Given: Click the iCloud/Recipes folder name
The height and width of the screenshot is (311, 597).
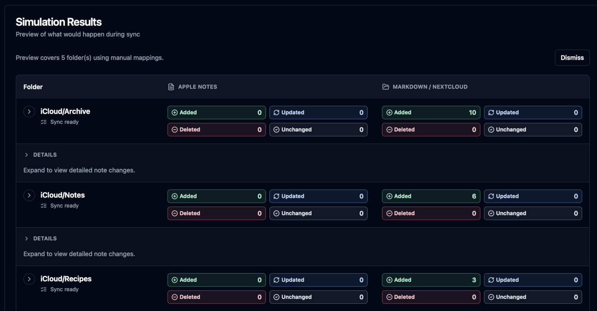Looking at the screenshot, I should 66,279.
